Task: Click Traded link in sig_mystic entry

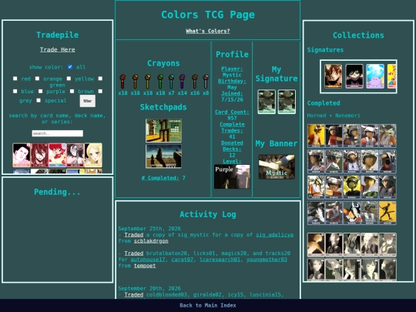Action: tap(134, 235)
